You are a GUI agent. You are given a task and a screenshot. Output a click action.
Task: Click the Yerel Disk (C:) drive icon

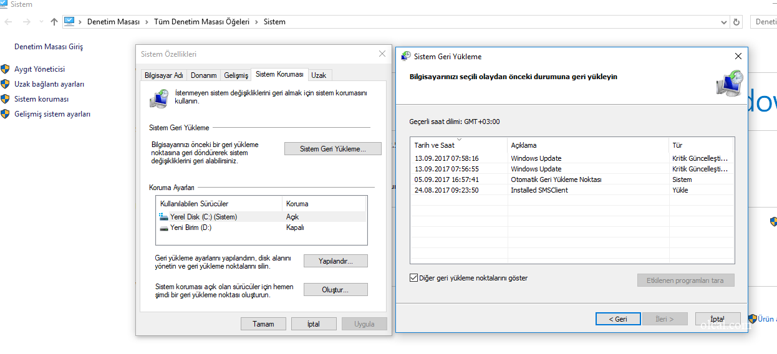point(163,217)
